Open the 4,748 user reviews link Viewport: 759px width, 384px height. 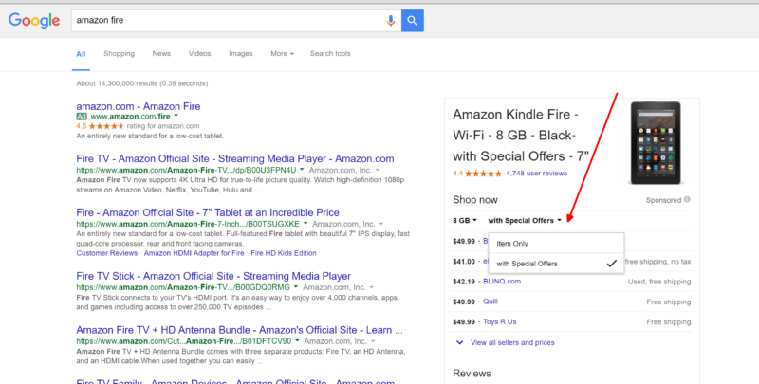click(x=536, y=174)
